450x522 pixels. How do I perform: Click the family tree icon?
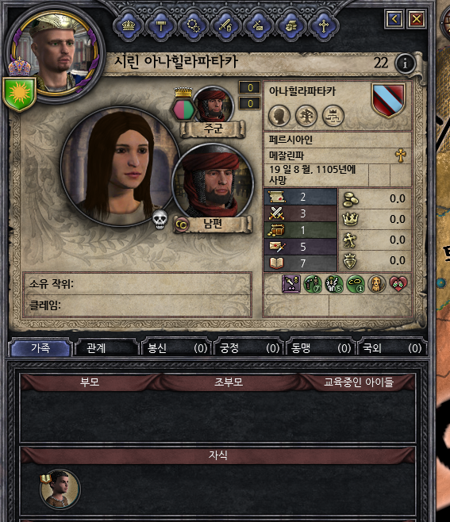pyautogui.click(x=306, y=116)
